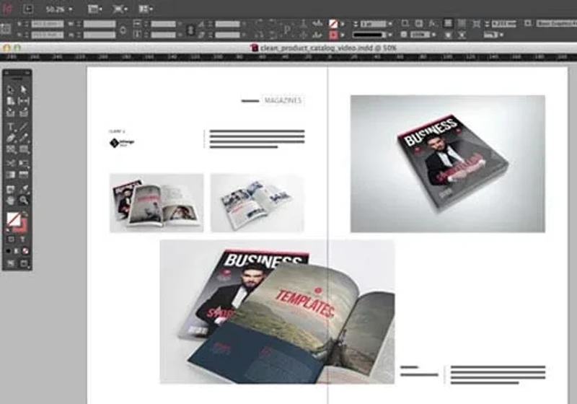Apply None button in Tools panel
577x404 pixels.
click(x=25, y=251)
